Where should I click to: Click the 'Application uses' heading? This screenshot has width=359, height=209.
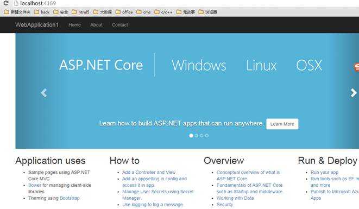coord(51,161)
